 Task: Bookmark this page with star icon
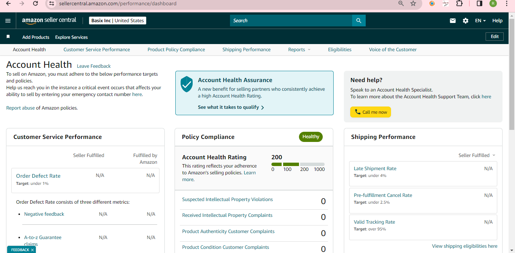(x=413, y=3)
